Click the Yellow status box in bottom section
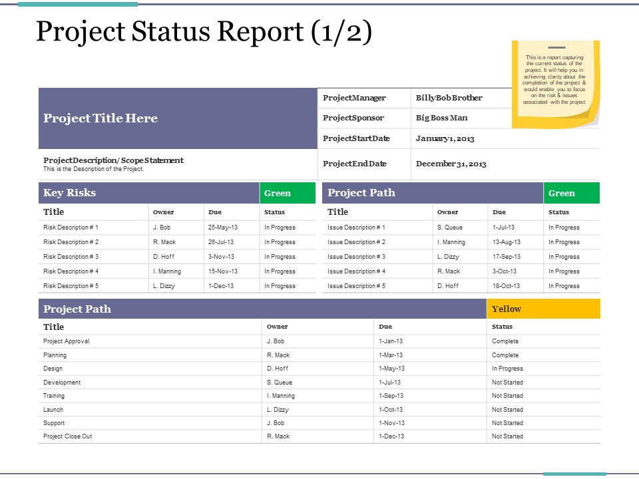 [x=543, y=309]
